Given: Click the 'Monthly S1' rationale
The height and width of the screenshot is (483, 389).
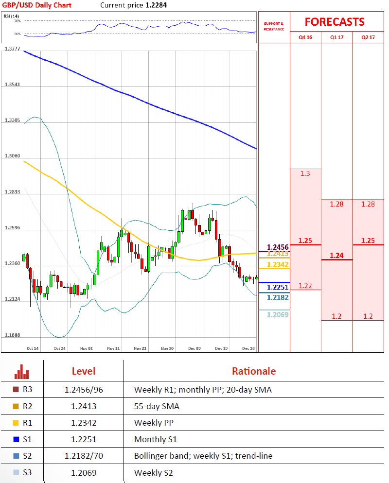Looking at the screenshot, I should 155,440.
